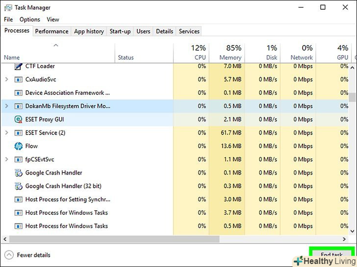This screenshot has height=267, width=357.
Task: Expand the fpCSEvtSvc process group
Action: click(x=6, y=159)
